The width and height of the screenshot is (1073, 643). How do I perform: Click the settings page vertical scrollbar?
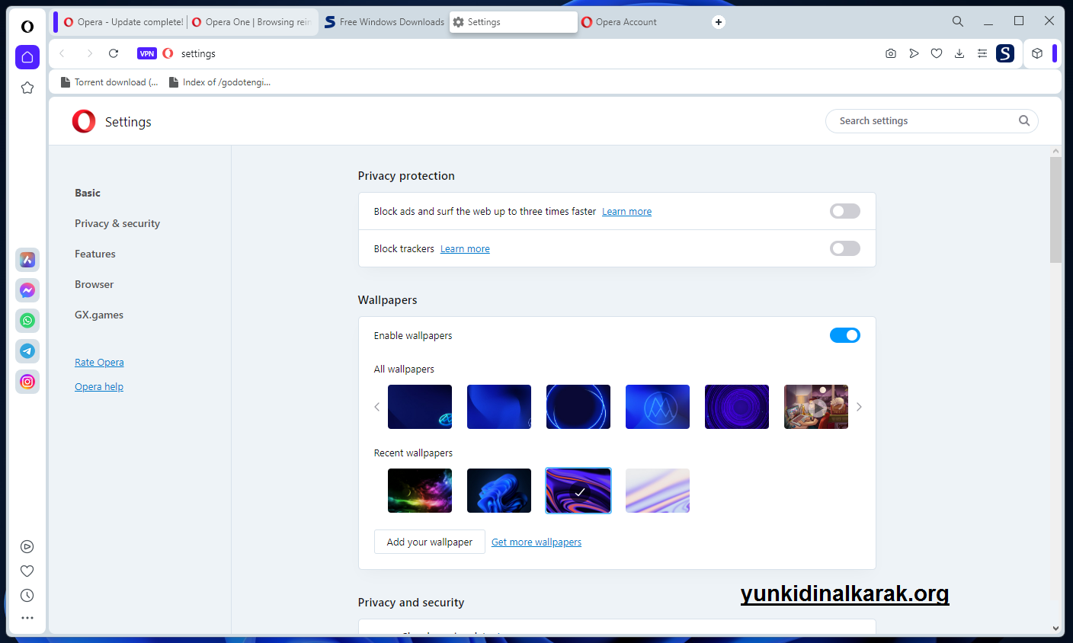point(1055,210)
